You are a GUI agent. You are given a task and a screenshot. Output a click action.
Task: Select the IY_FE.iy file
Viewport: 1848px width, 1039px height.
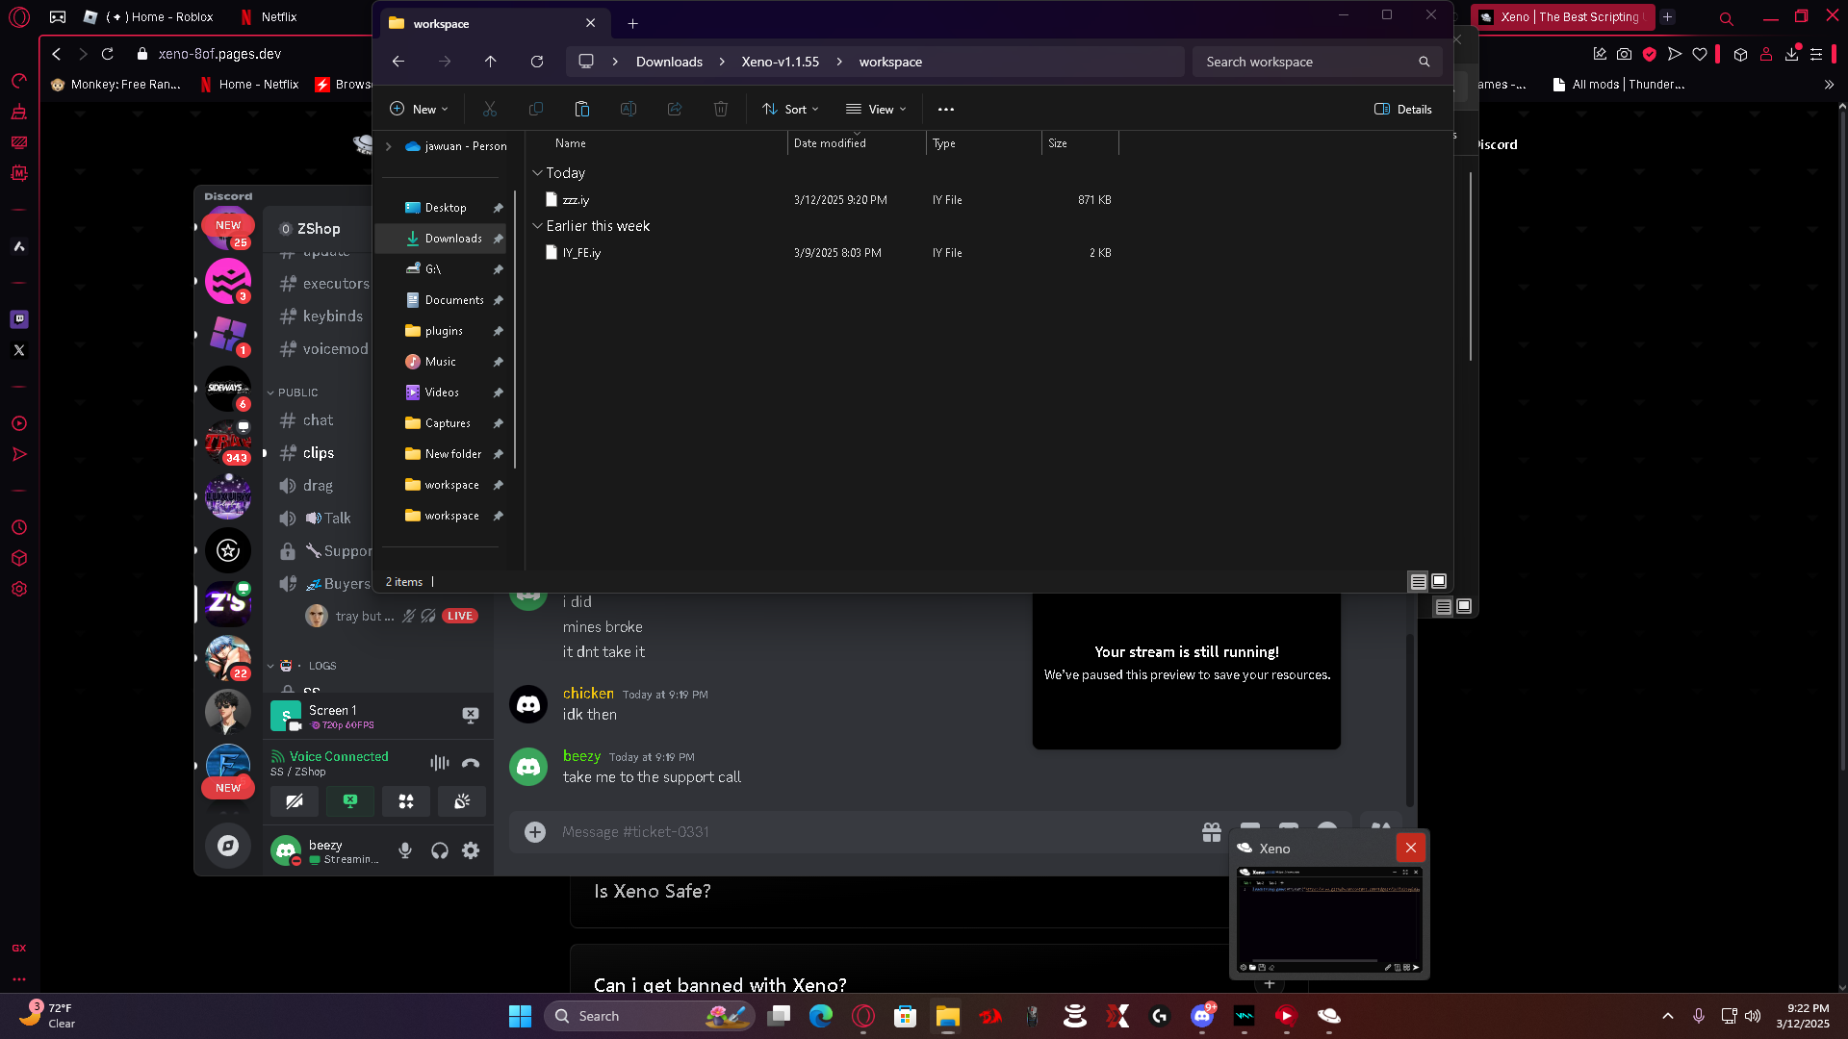(581, 253)
